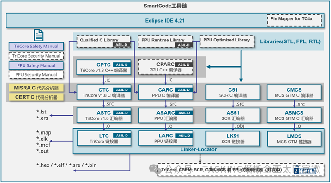Image resolution: width=331 pixels, height=183 pixels.
Task: Select the MISRA C code analyzer label
Action: 36,88
